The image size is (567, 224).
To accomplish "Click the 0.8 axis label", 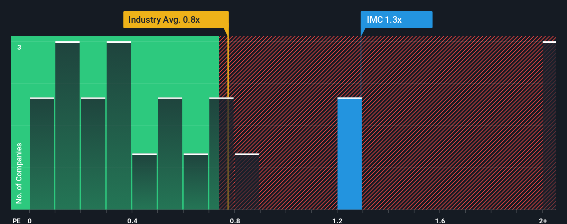I will tap(235, 221).
